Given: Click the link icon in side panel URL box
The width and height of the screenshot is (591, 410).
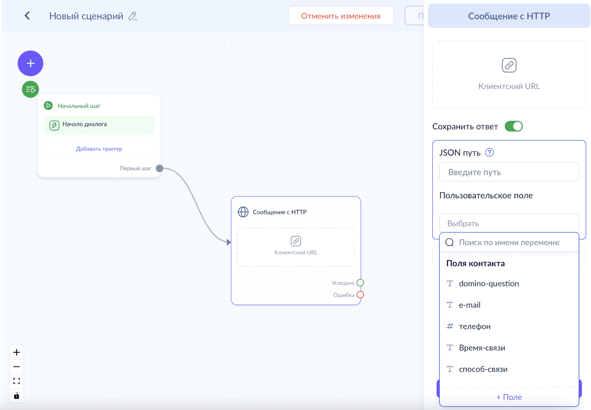Looking at the screenshot, I should (509, 65).
